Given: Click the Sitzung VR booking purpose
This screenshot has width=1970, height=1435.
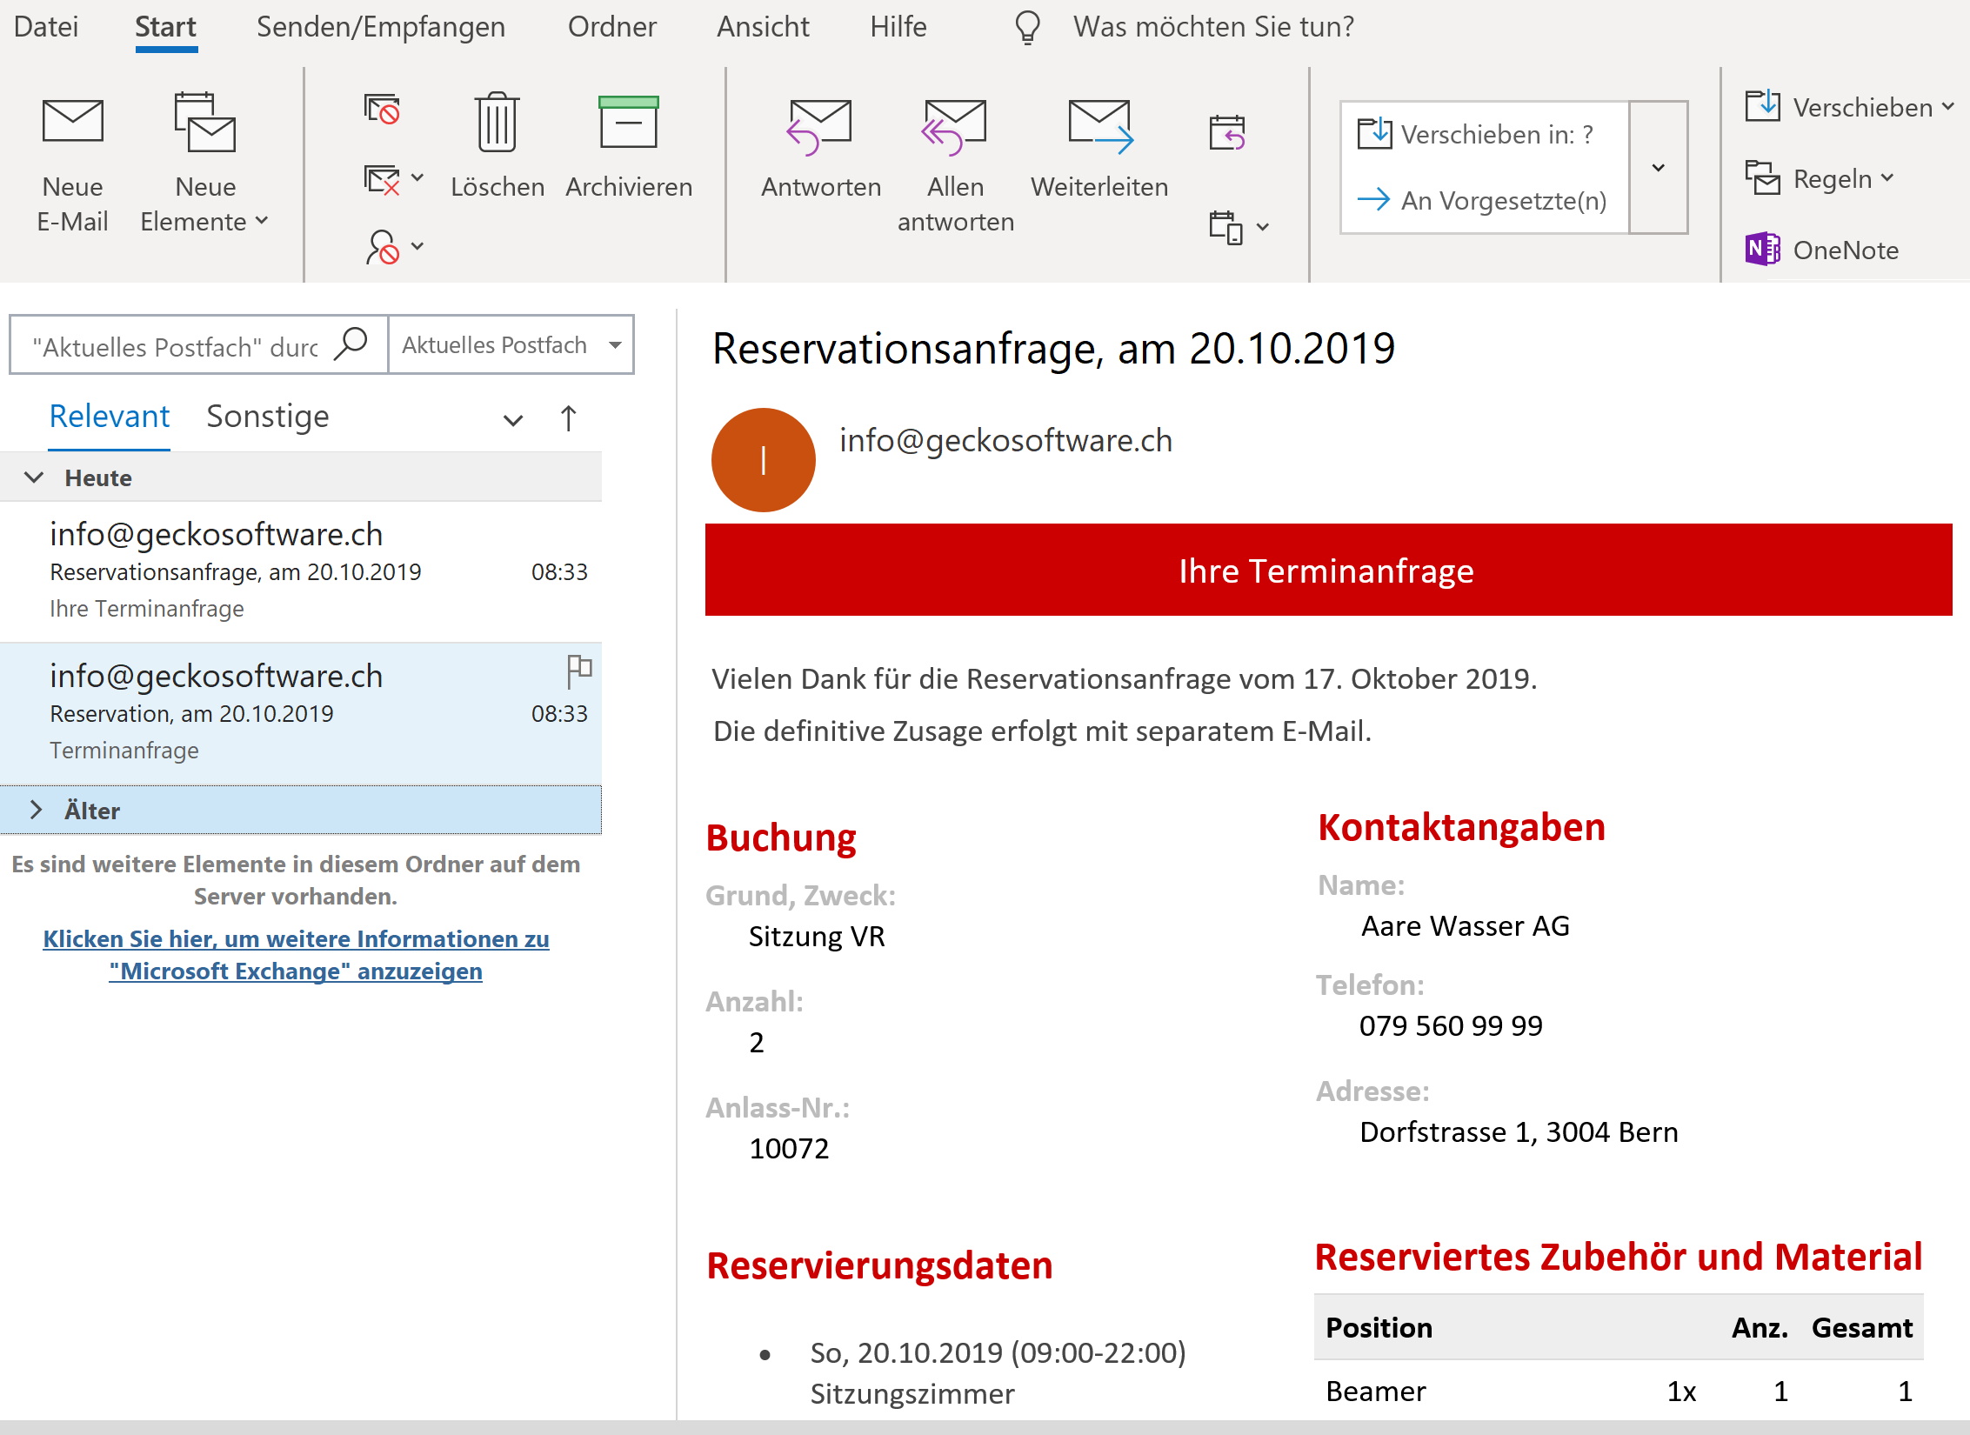Looking at the screenshot, I should click(x=817, y=937).
